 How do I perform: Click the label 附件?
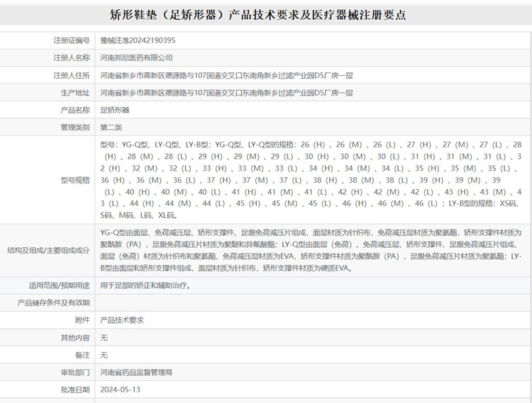pos(82,320)
